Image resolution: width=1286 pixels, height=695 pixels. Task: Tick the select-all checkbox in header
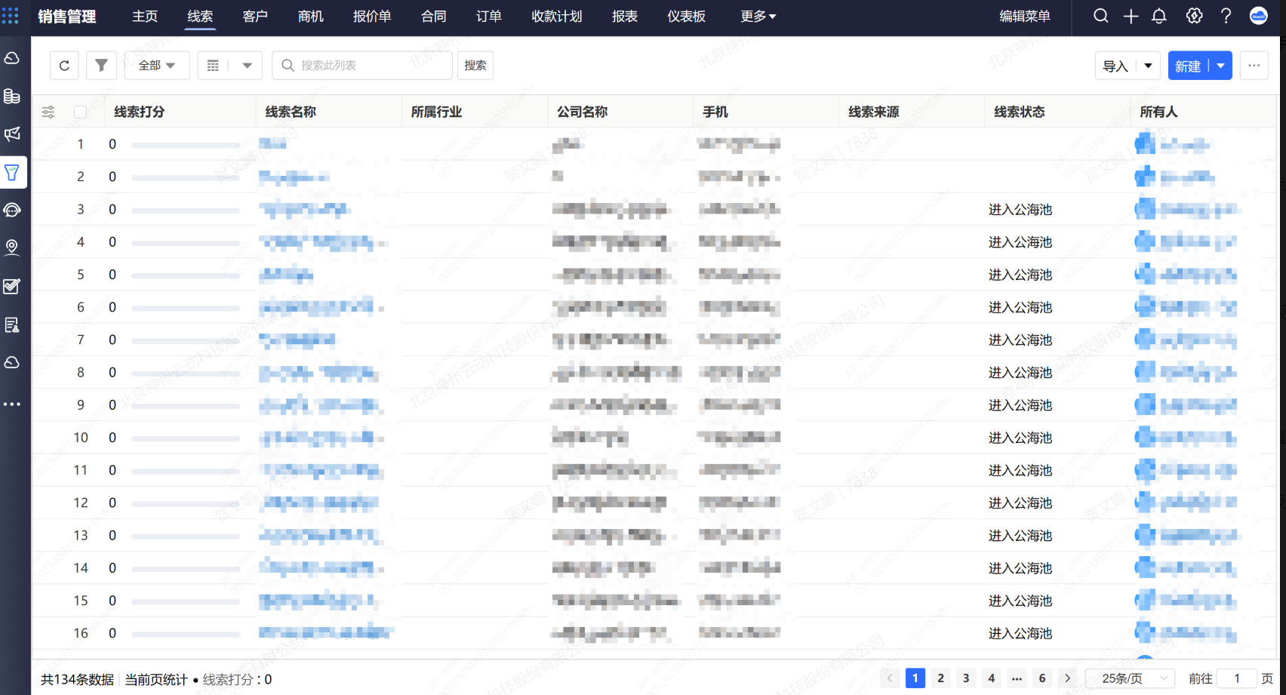tap(80, 112)
